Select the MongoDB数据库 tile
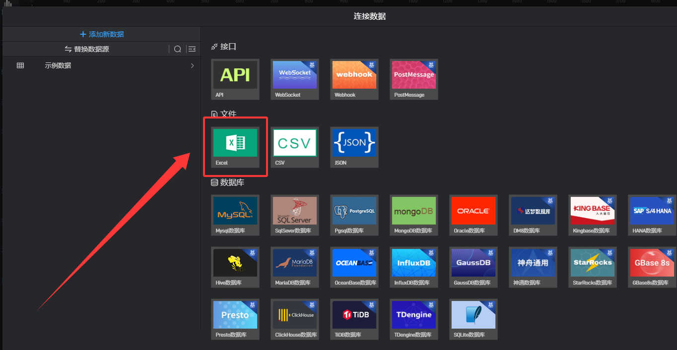Screen dimensions: 677x350 point(414,215)
